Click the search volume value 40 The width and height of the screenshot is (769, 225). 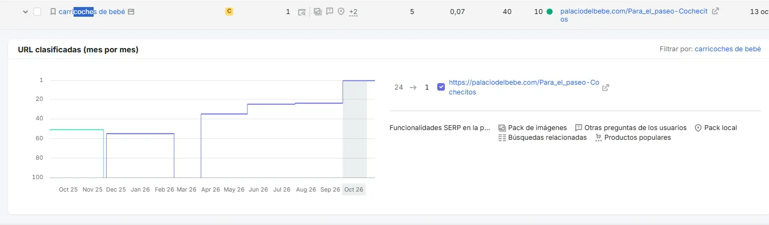click(x=507, y=11)
